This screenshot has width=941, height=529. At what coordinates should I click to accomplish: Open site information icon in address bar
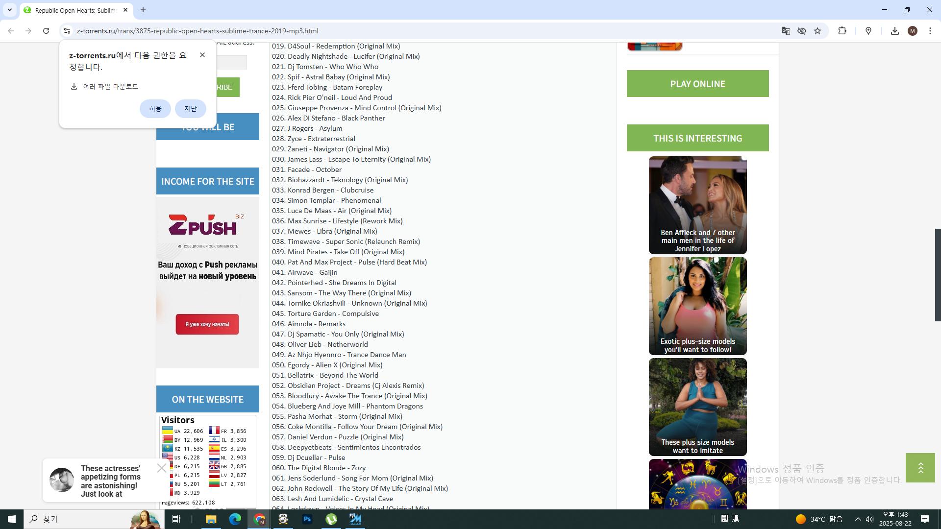pyautogui.click(x=67, y=31)
